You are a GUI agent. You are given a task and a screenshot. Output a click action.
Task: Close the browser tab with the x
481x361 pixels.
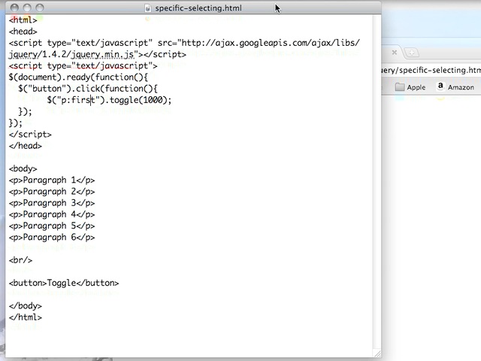click(x=395, y=53)
